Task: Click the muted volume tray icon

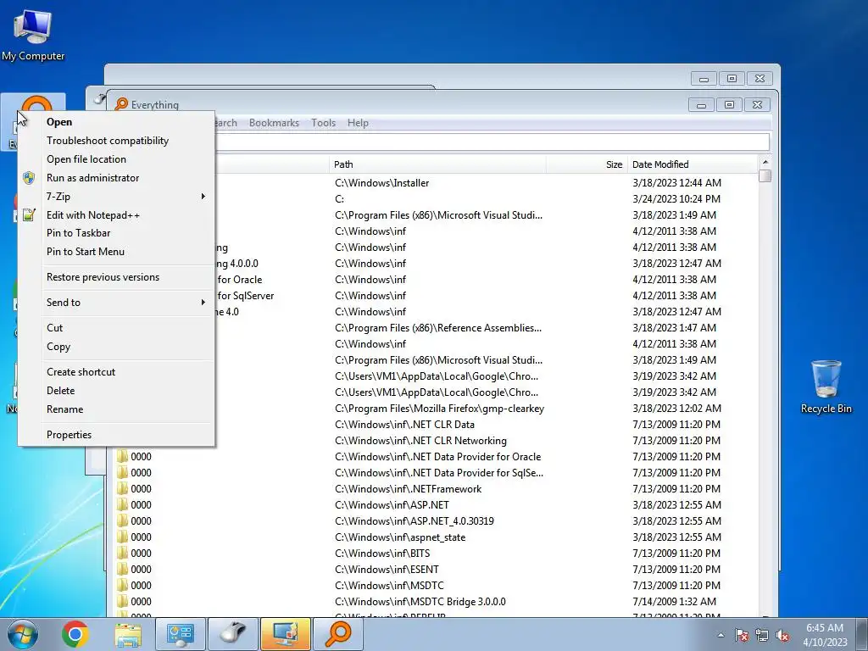Action: pos(782,635)
